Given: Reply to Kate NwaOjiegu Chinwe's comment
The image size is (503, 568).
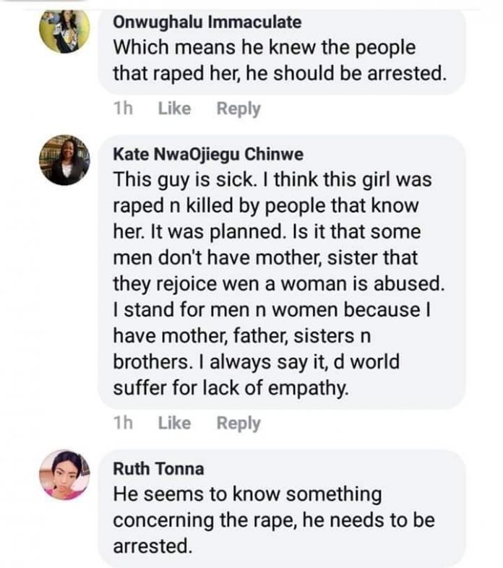Looking at the screenshot, I should [238, 423].
